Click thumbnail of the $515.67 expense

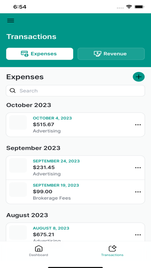[18, 122]
